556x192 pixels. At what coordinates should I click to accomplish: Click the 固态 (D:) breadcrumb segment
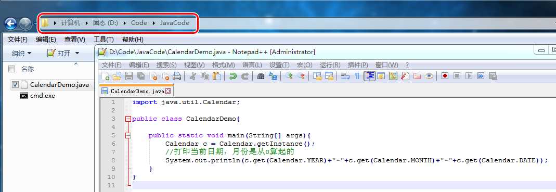[x=105, y=23]
